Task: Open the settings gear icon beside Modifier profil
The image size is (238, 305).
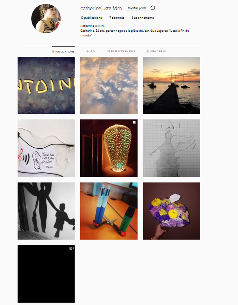Action: click(153, 8)
